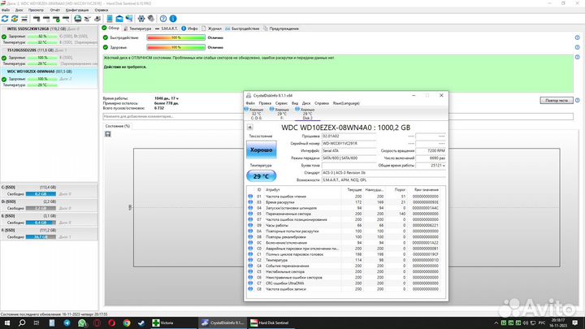The height and width of the screenshot is (329, 585).
Task: Click Общее время работы value field
Action: point(430,165)
